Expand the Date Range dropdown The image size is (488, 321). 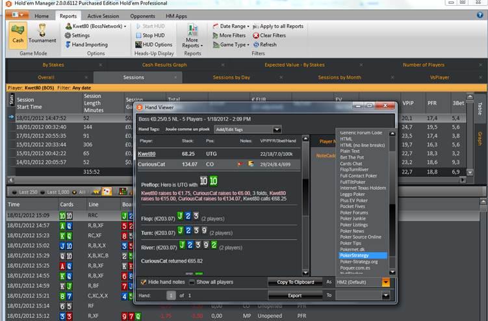tap(231, 27)
